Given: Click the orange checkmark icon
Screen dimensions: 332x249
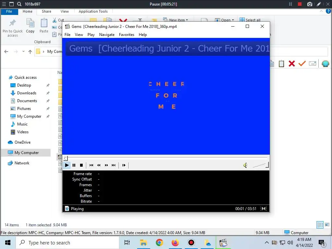Looking at the screenshot, I should (x=302, y=64).
